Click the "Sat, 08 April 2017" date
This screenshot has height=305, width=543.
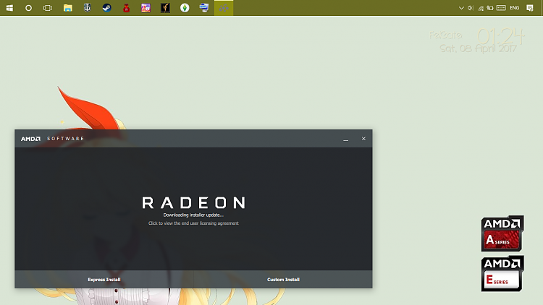(x=479, y=48)
